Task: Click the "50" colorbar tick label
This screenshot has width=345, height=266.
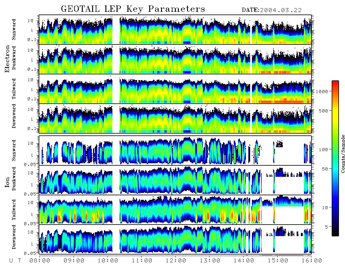Action: click(x=325, y=169)
